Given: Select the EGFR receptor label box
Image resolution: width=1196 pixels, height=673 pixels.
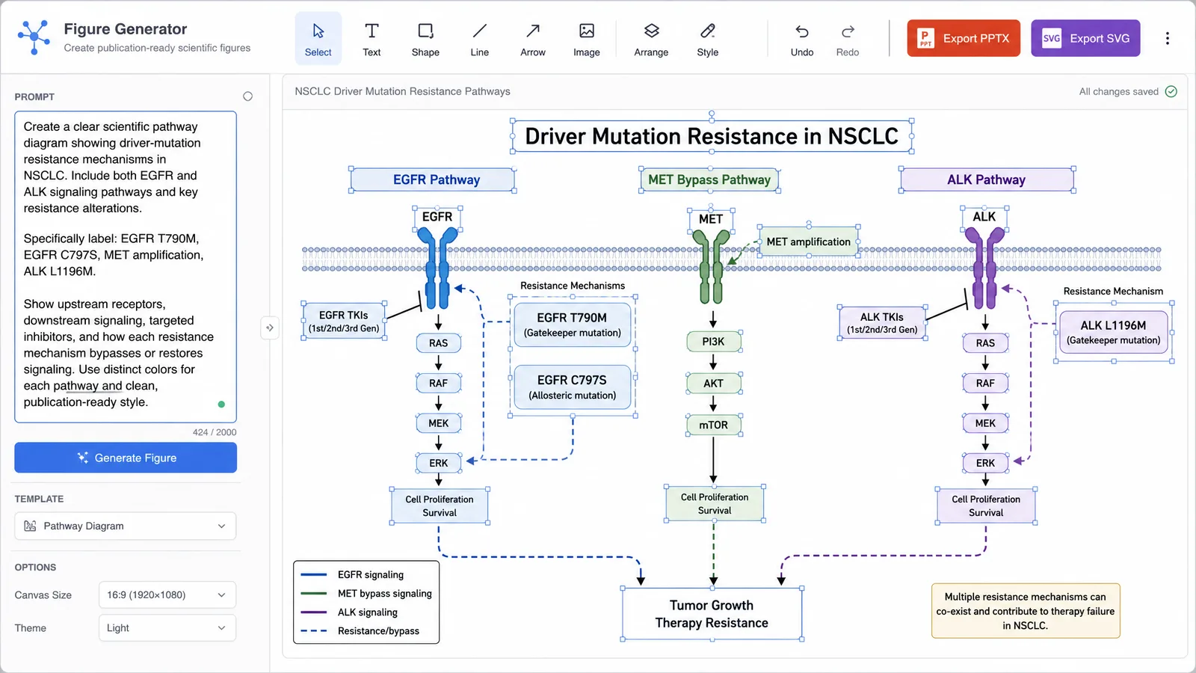Looking at the screenshot, I should click(437, 217).
